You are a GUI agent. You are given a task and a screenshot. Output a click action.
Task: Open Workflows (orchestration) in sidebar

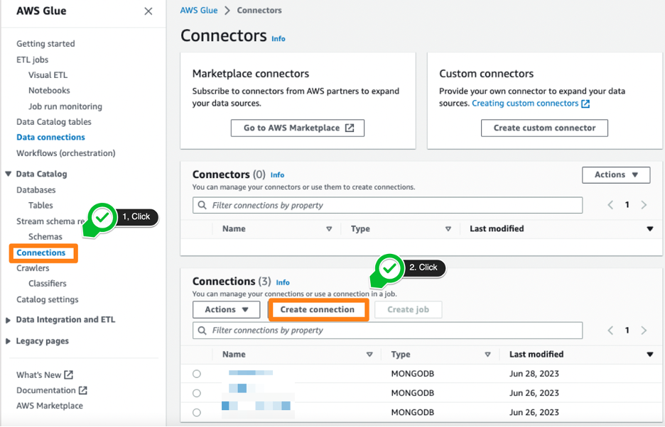(66, 153)
